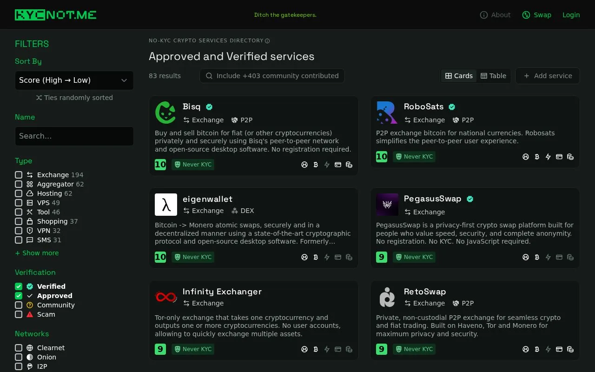Click the Login link

[571, 15]
